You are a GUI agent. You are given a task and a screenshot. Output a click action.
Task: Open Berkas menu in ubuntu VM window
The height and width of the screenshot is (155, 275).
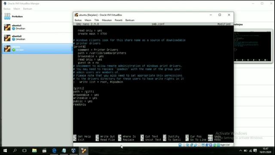coord(78,20)
